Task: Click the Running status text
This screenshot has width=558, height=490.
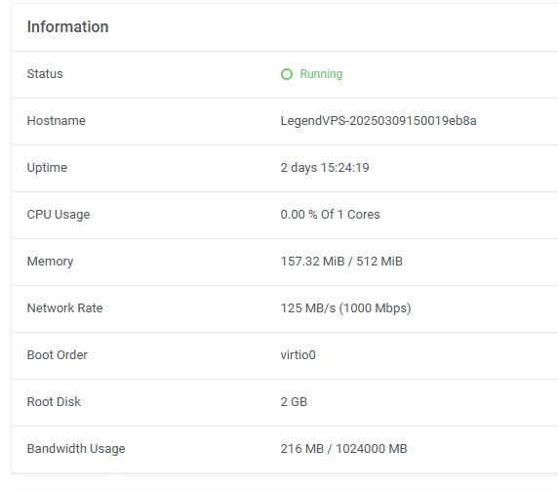Action: [321, 74]
